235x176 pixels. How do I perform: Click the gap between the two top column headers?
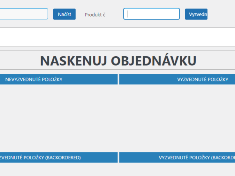click(118, 79)
